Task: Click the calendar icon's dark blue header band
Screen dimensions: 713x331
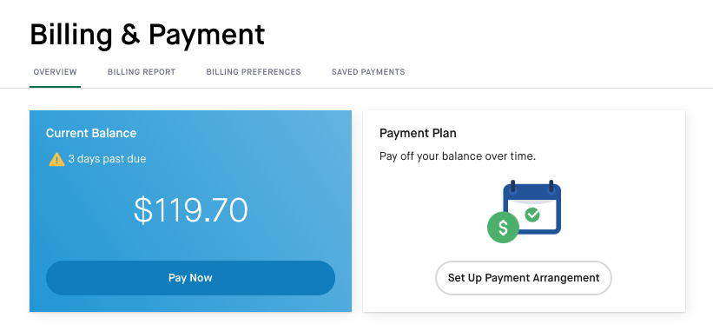Action: coord(531,192)
